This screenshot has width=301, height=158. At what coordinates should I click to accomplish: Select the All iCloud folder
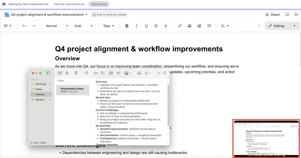(x=41, y=84)
